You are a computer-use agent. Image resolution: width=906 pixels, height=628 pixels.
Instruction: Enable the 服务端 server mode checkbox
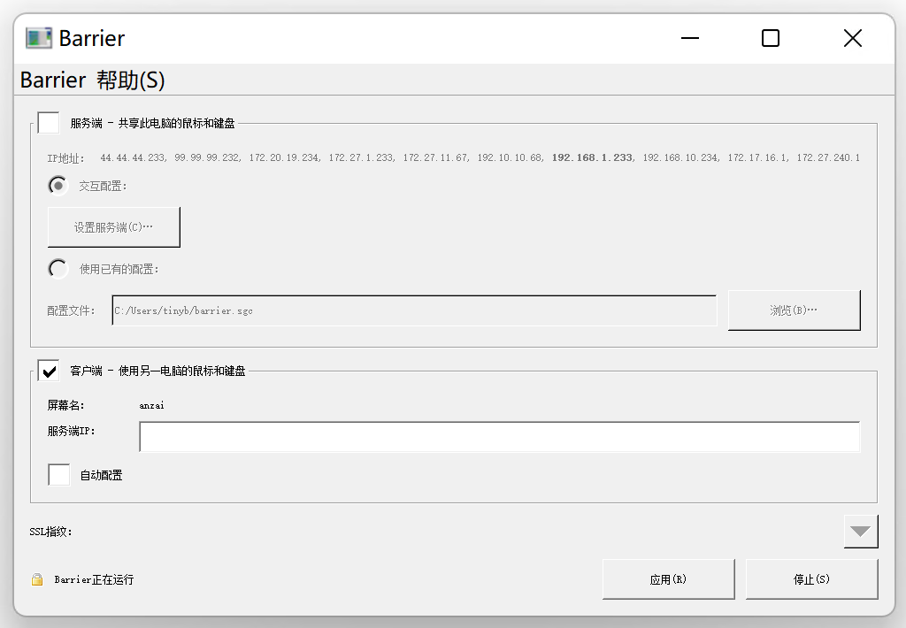pos(49,123)
